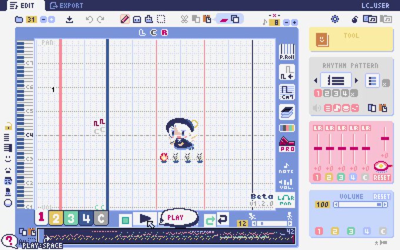Start playback with play triangle button
The width and height of the screenshot is (400, 250).
tap(145, 219)
